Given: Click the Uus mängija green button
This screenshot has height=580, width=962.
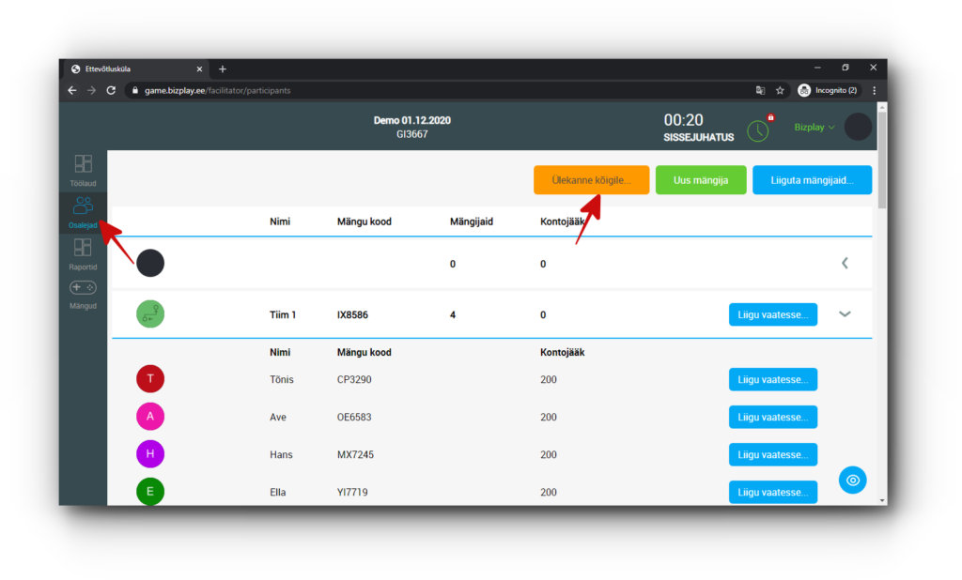Looking at the screenshot, I should coord(700,179).
